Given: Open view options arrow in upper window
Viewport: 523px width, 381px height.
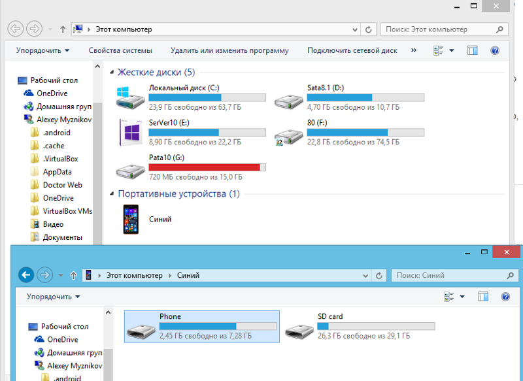Looking at the screenshot, I should 452,51.
